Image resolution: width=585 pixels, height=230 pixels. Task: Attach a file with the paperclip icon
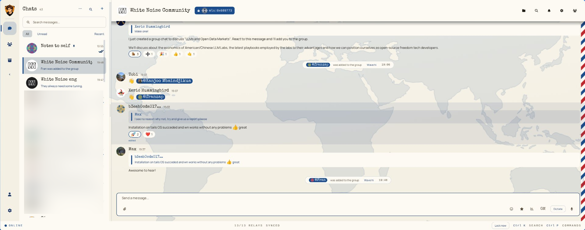[x=125, y=209]
